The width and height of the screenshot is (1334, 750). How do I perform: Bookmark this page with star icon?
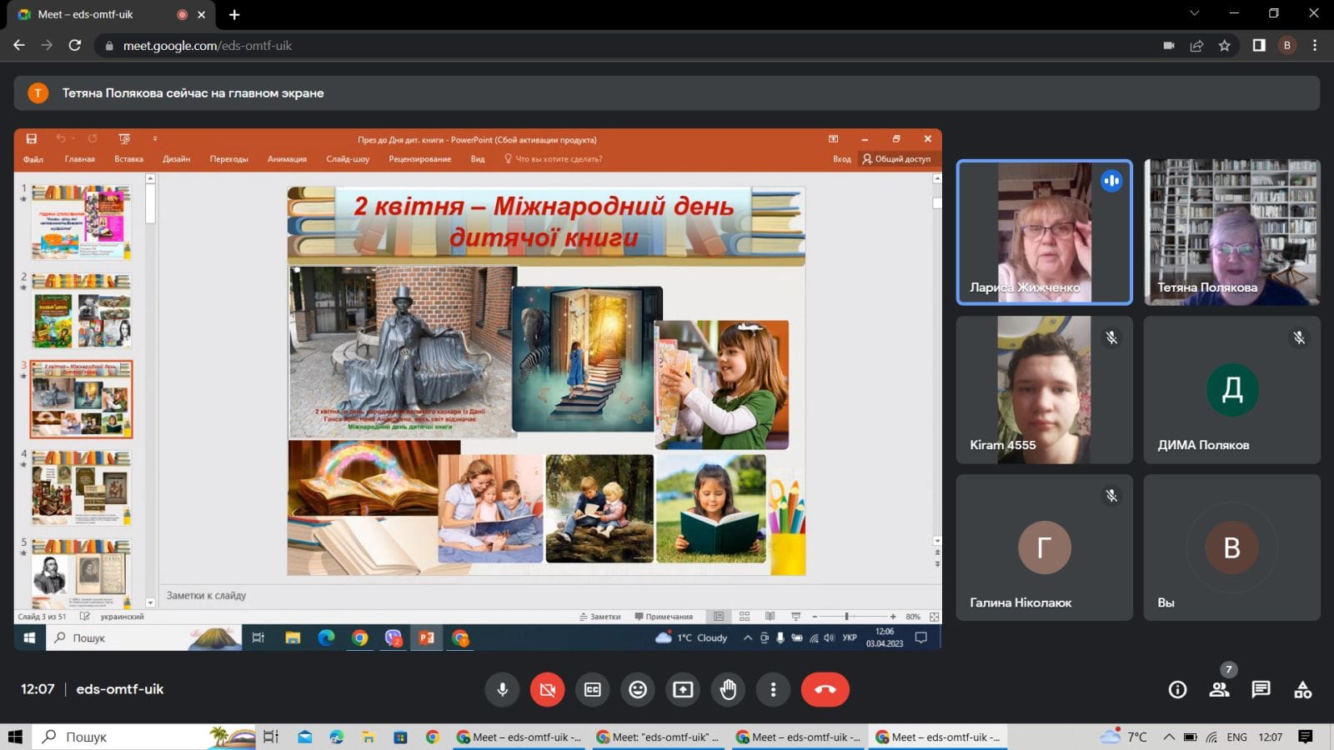[x=1224, y=46]
